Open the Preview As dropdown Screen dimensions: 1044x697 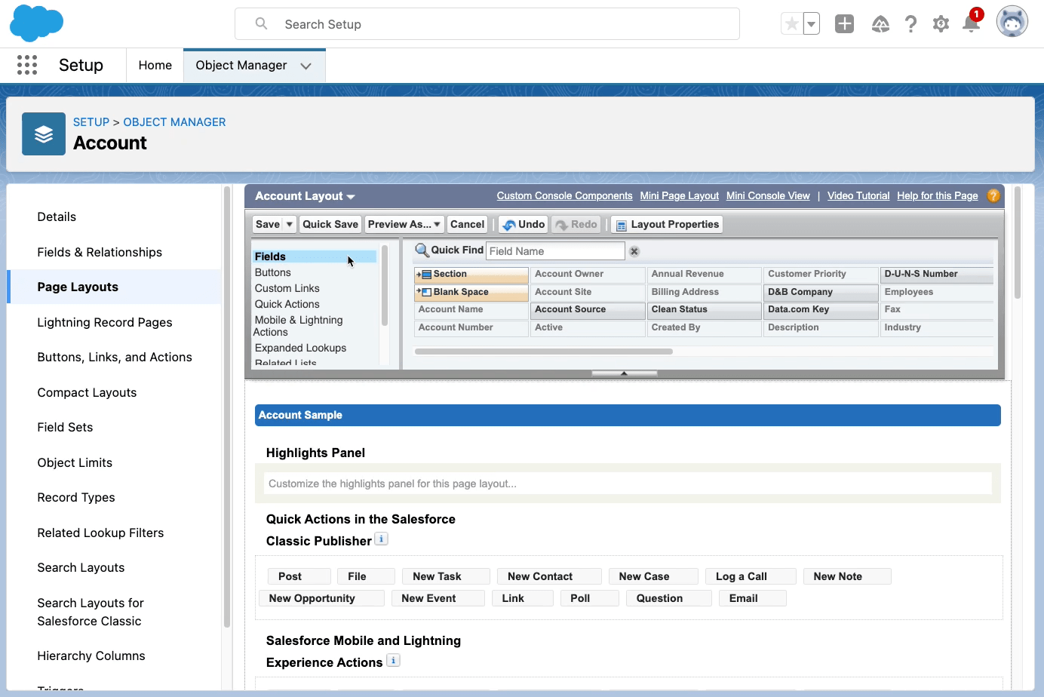[x=404, y=225]
